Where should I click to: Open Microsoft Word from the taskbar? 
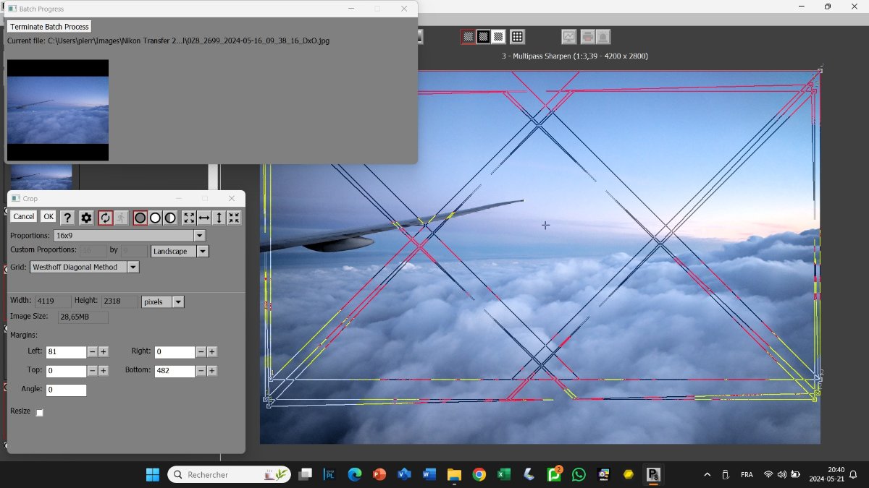tap(429, 474)
